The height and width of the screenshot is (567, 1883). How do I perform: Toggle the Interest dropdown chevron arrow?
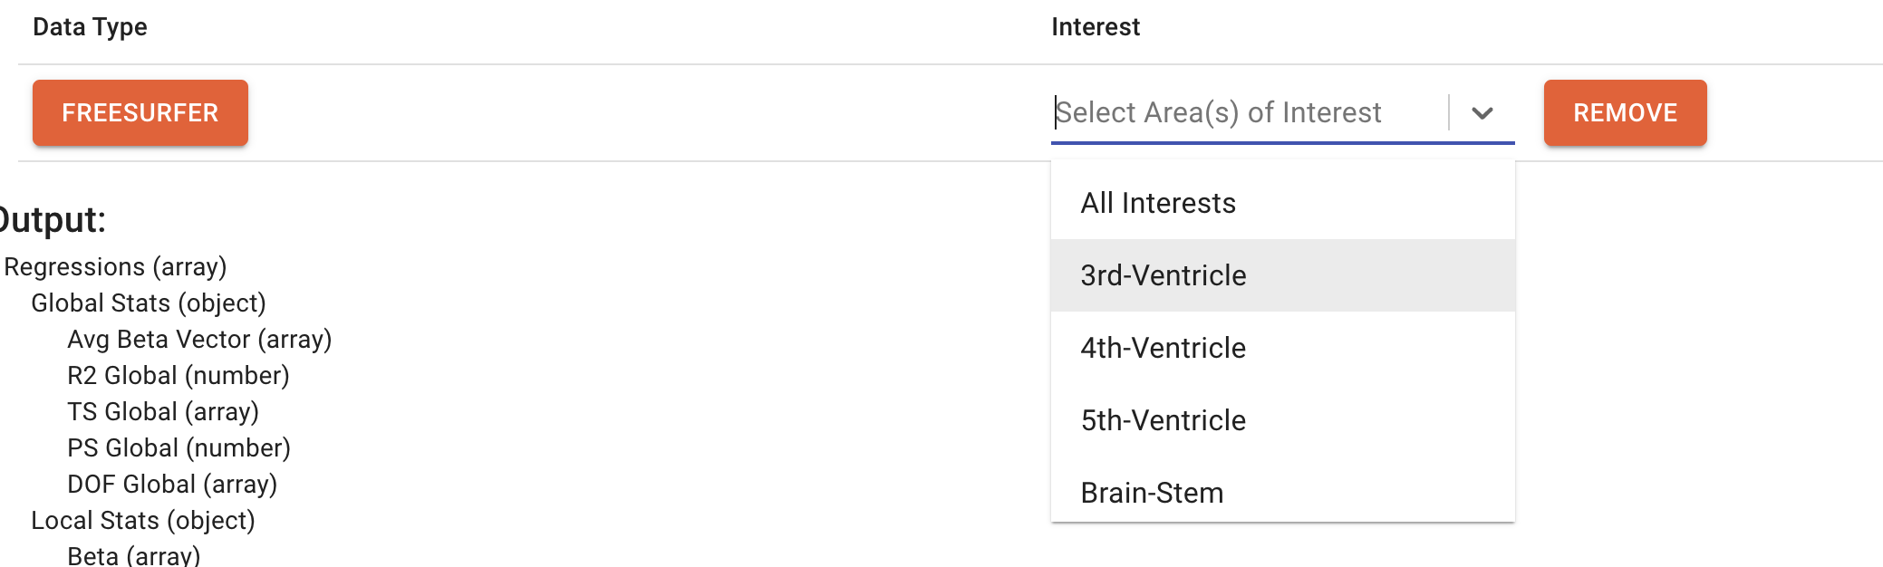[1482, 113]
